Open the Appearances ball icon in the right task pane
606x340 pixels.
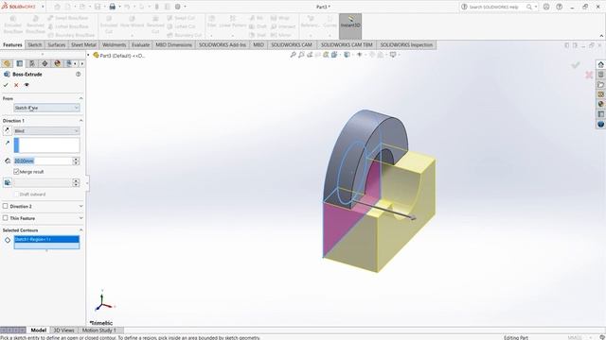[600, 104]
